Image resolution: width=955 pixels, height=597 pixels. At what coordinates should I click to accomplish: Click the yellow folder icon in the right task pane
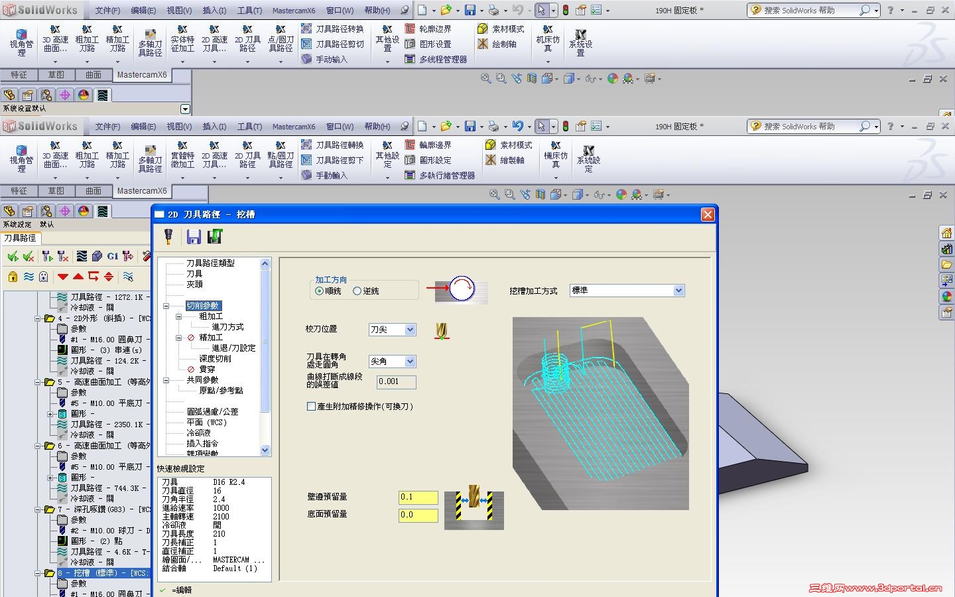946,265
